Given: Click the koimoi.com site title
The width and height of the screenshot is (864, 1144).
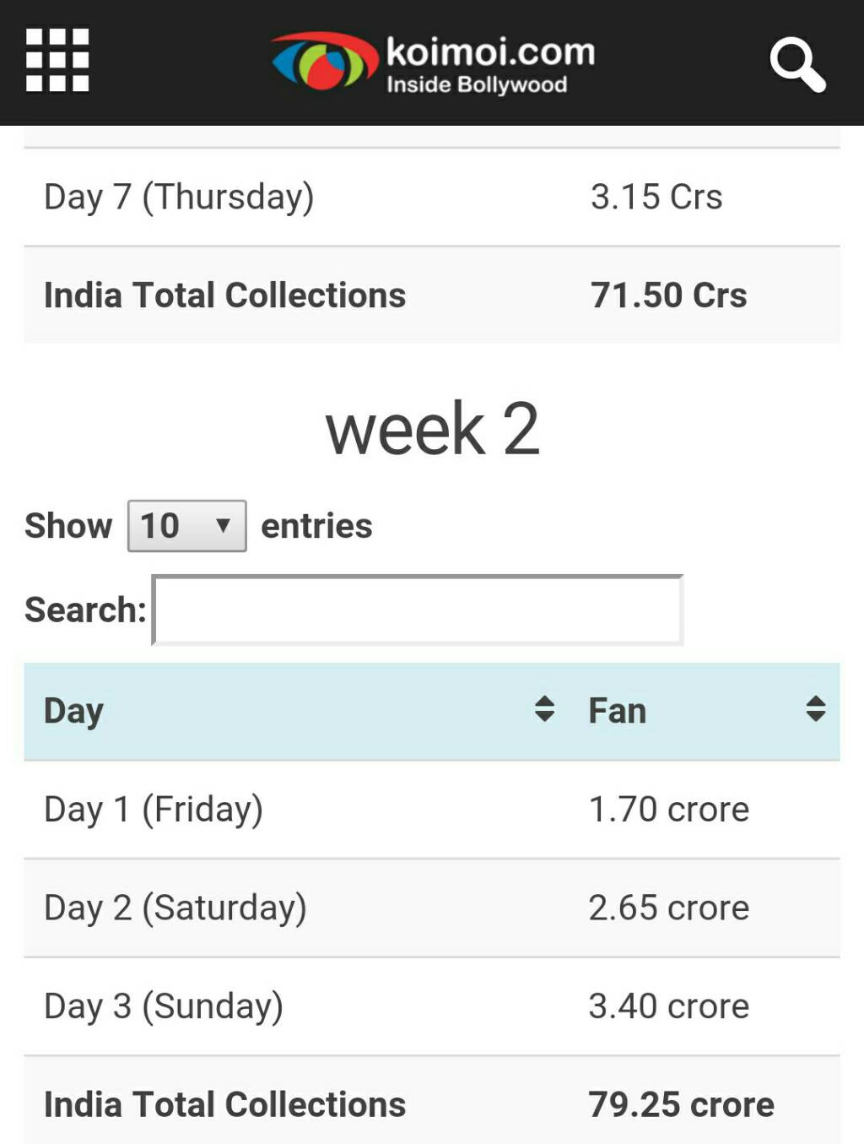Looking at the screenshot, I should point(490,52).
